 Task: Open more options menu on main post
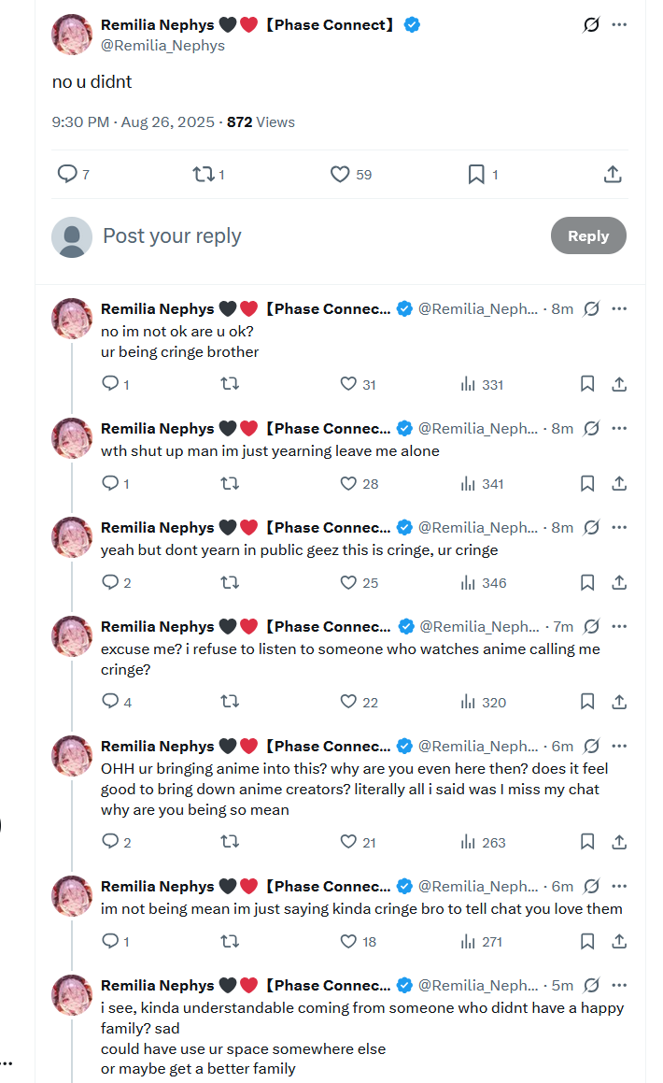[619, 25]
